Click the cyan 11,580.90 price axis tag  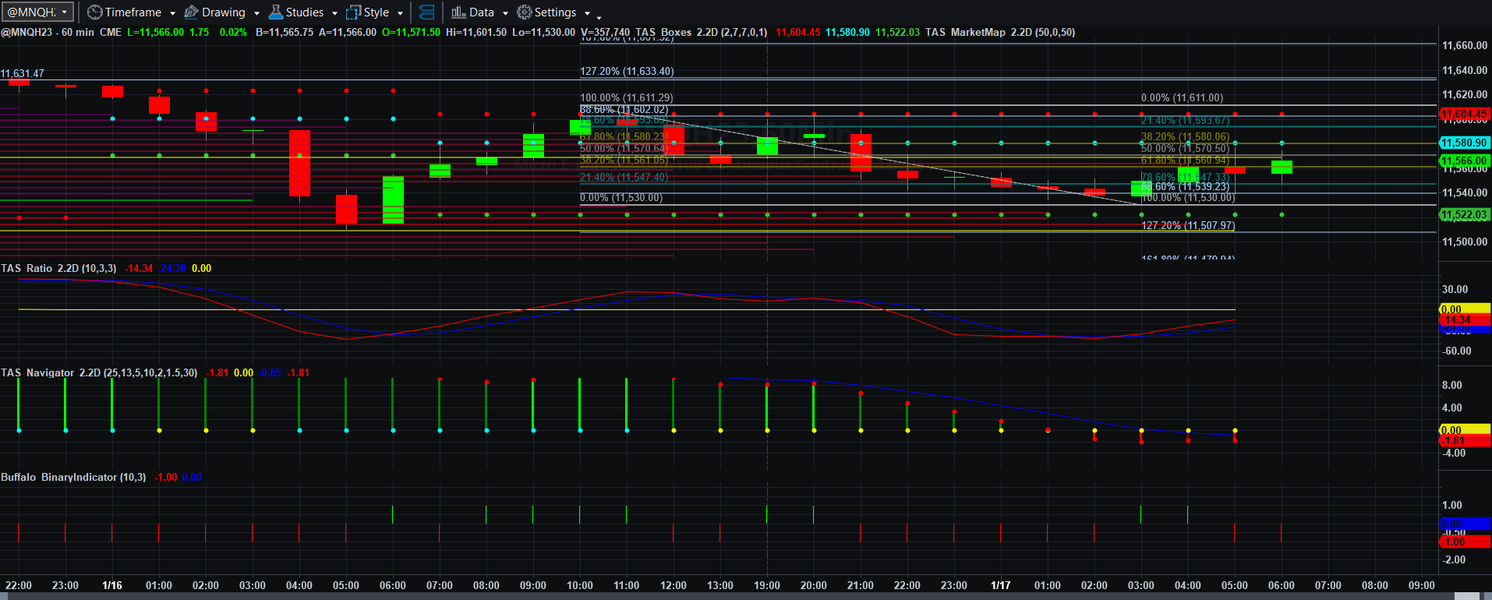(1465, 143)
